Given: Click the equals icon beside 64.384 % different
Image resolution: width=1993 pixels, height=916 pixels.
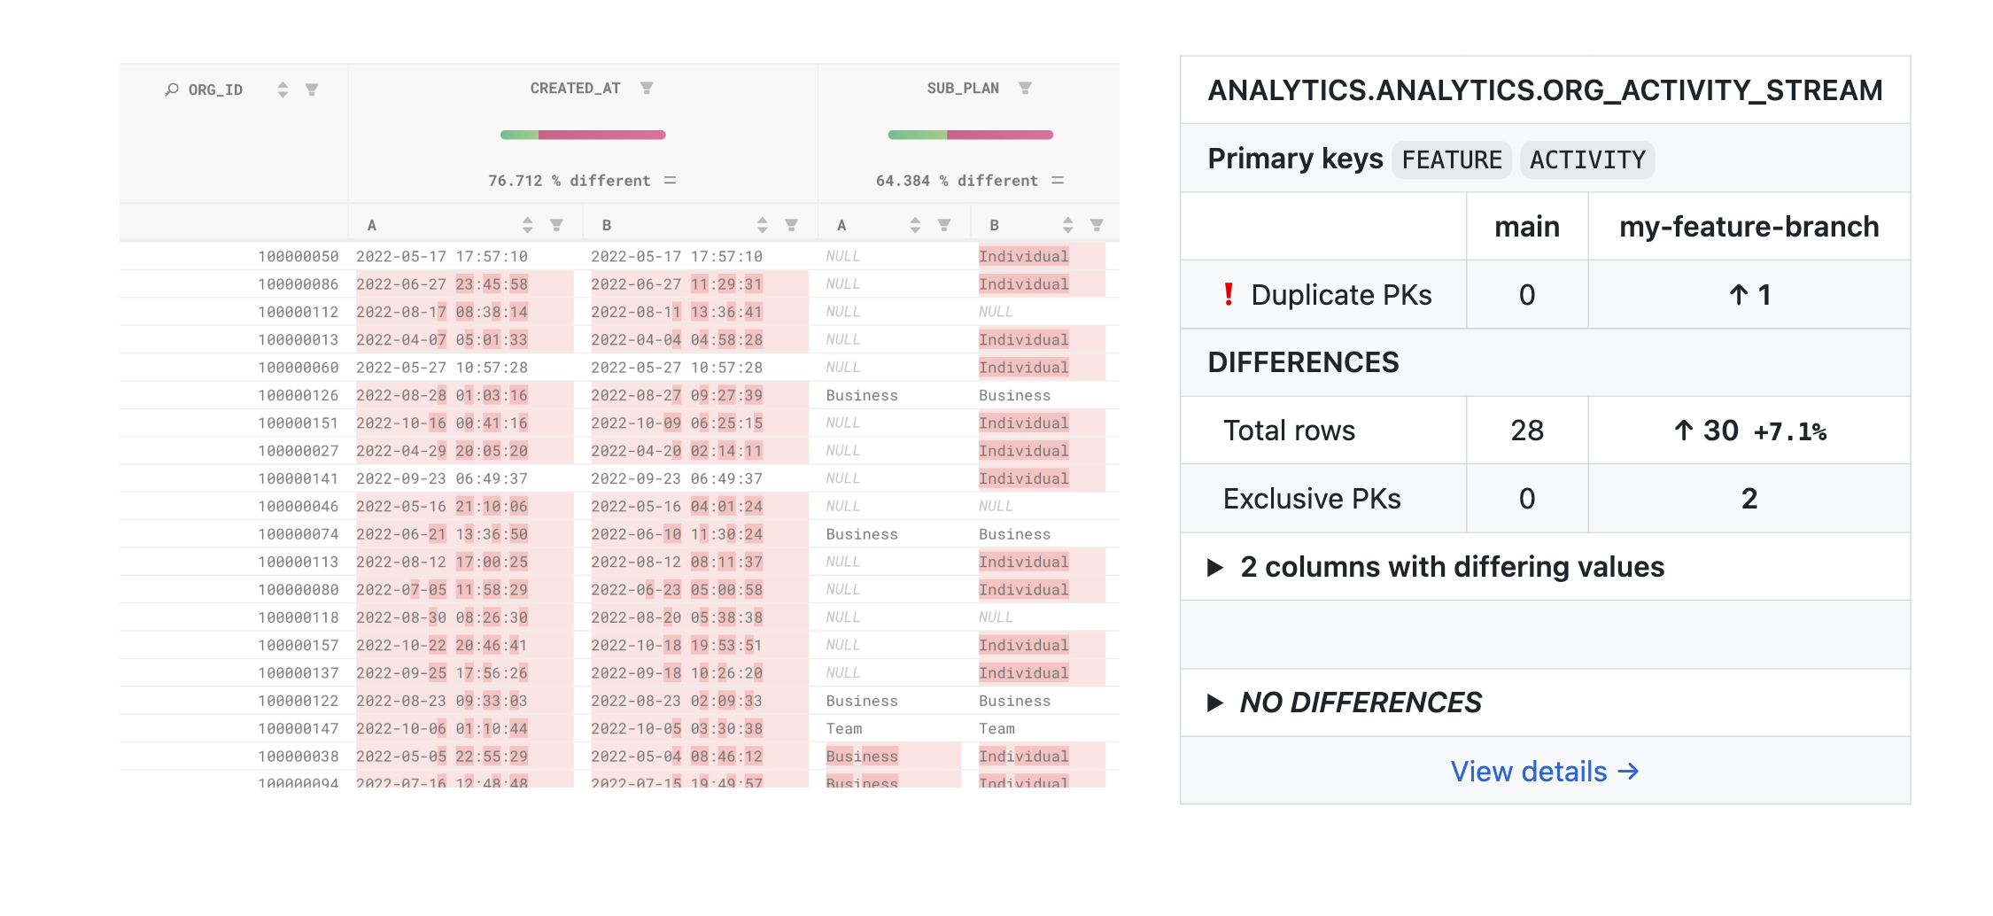Looking at the screenshot, I should pyautogui.click(x=1058, y=181).
